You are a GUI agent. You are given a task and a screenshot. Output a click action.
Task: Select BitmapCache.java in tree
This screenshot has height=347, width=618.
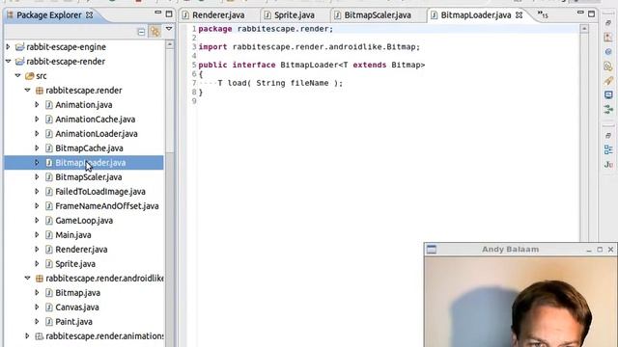89,147
